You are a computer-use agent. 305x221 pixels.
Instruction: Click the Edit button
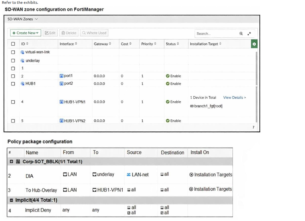(x=50, y=33)
